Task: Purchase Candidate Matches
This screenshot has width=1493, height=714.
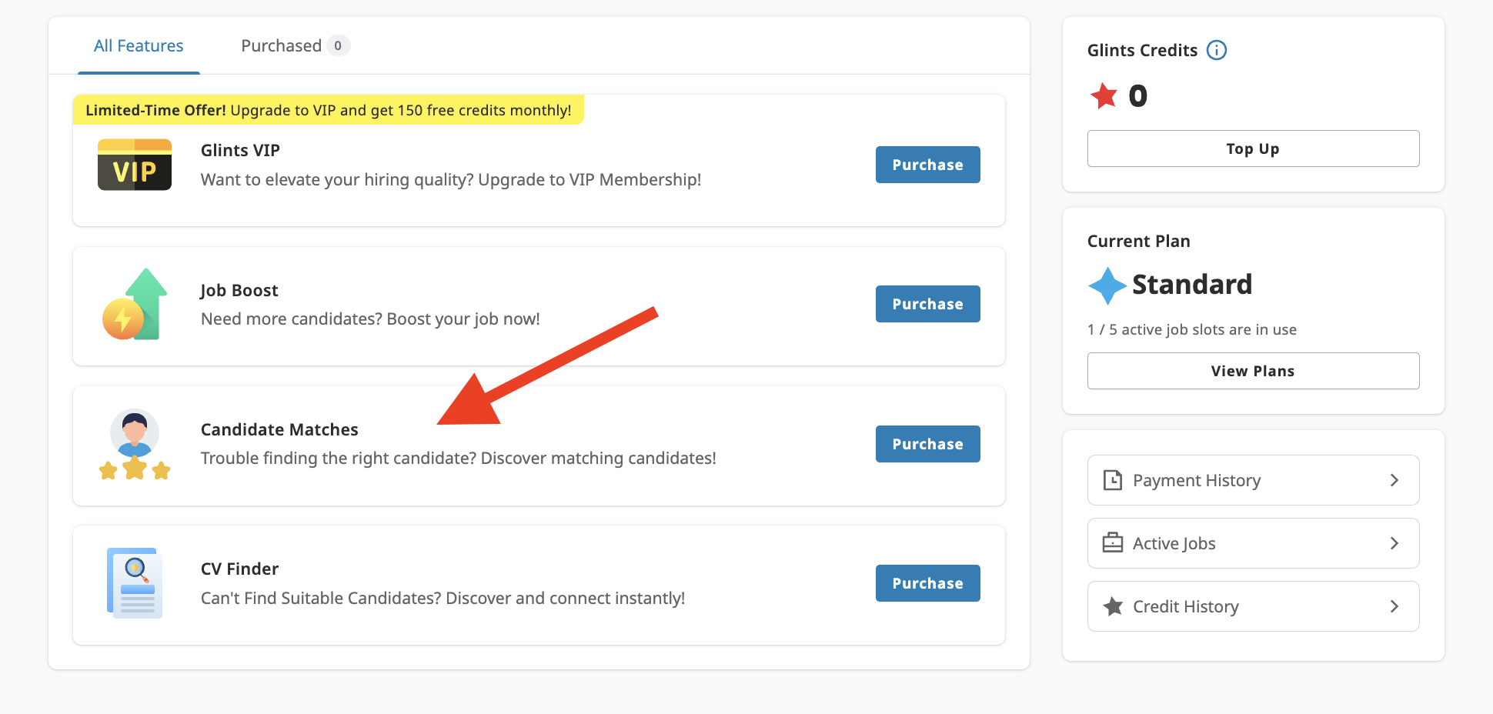Action: pos(927,443)
